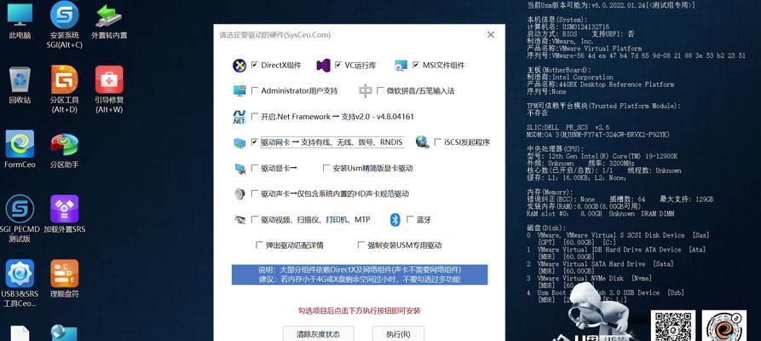Uncheck the DirectX组件 checkbox
This screenshot has height=341, width=761.
point(254,65)
